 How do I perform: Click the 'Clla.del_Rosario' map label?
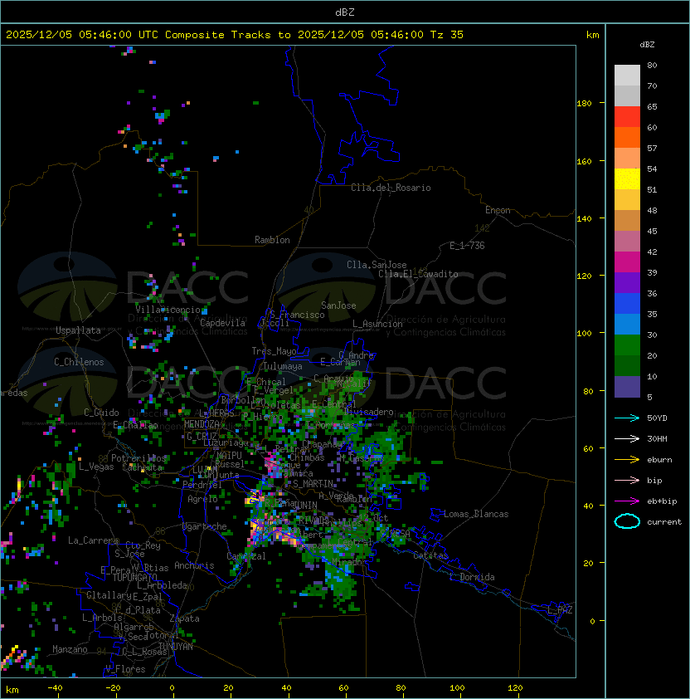[x=391, y=188]
